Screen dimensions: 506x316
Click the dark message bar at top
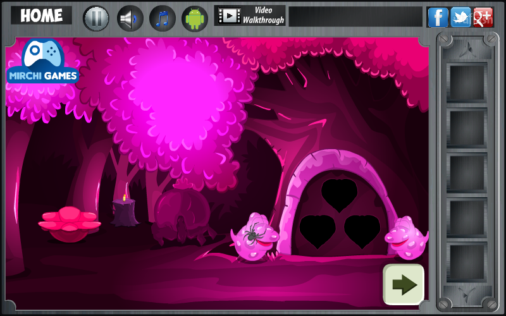[x=355, y=16]
